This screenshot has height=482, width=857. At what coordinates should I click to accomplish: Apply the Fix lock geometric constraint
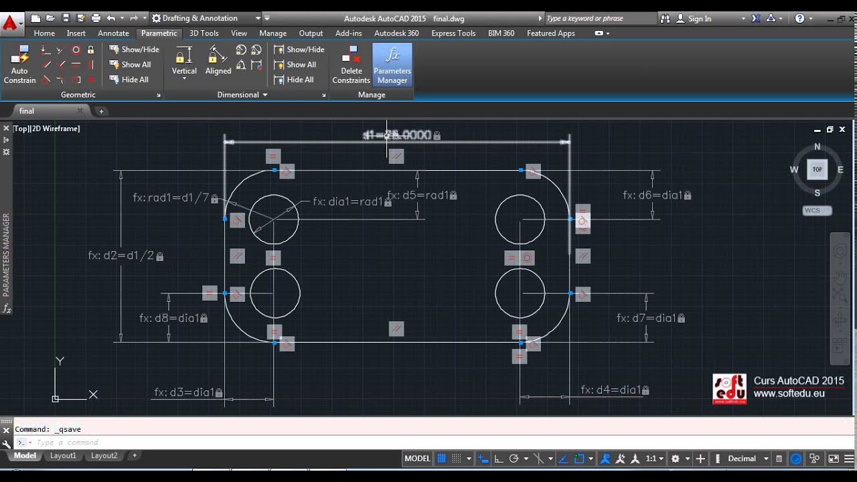tap(91, 50)
